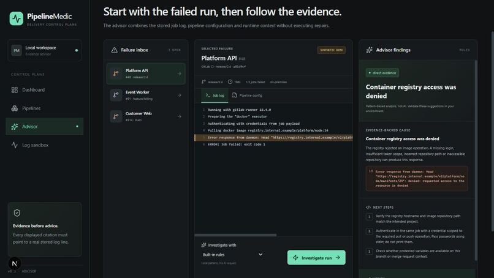
Task: Click the 'Container registry access was denied' headline
Action: tap(411, 91)
